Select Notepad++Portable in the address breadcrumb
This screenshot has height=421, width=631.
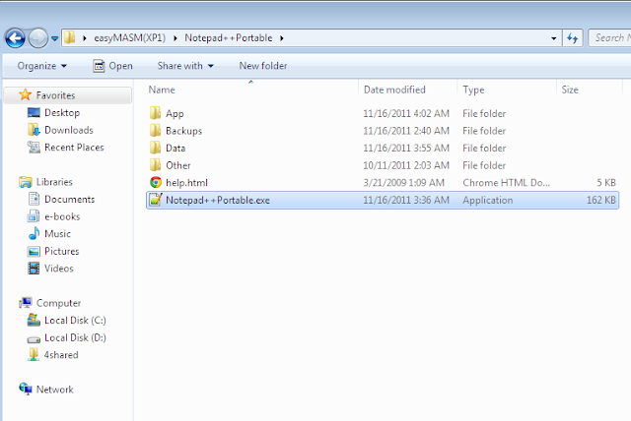[228, 37]
